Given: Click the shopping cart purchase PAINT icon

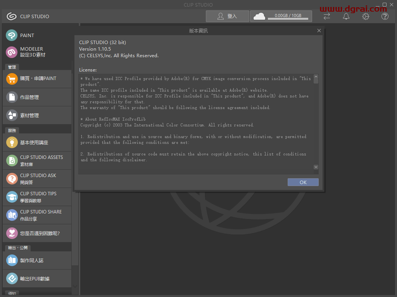Looking at the screenshot, I should coord(12,79).
